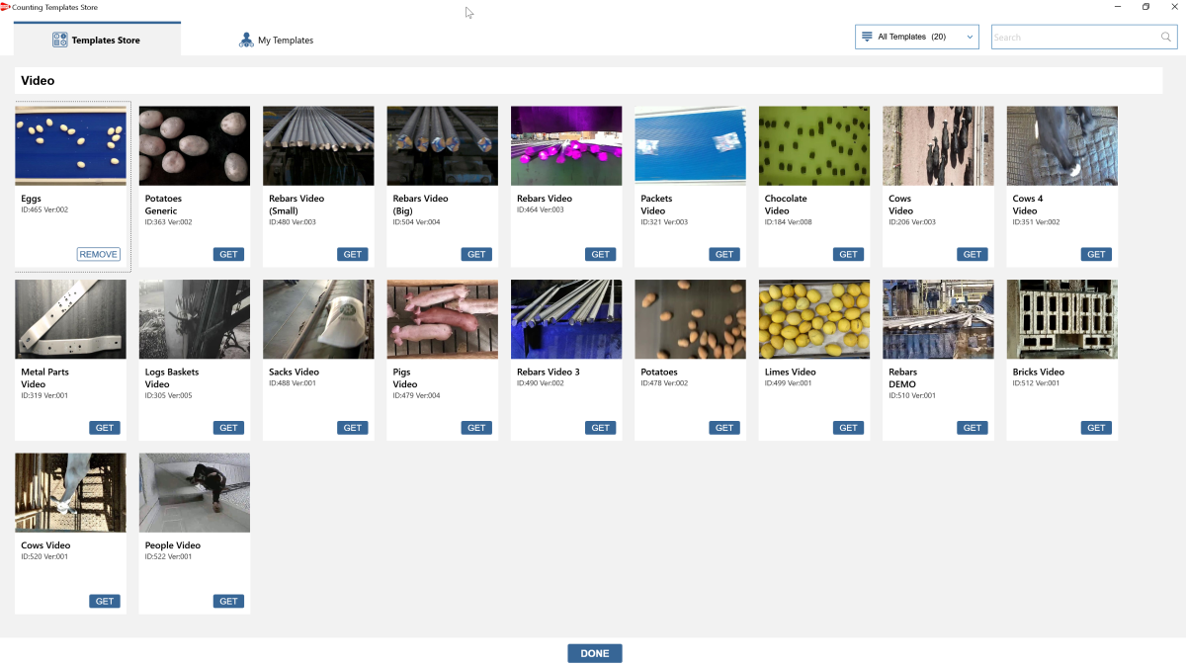Get the Limes Video template
The width and height of the screenshot is (1186, 665).
849,428
